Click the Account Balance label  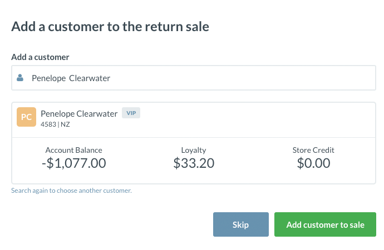coord(74,150)
